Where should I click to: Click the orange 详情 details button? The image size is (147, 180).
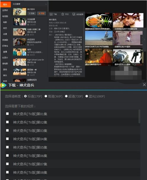(x=41, y=14)
